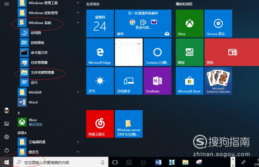Open the blank white picture tile
Screen dimensions: 259x167
click(x=129, y=52)
